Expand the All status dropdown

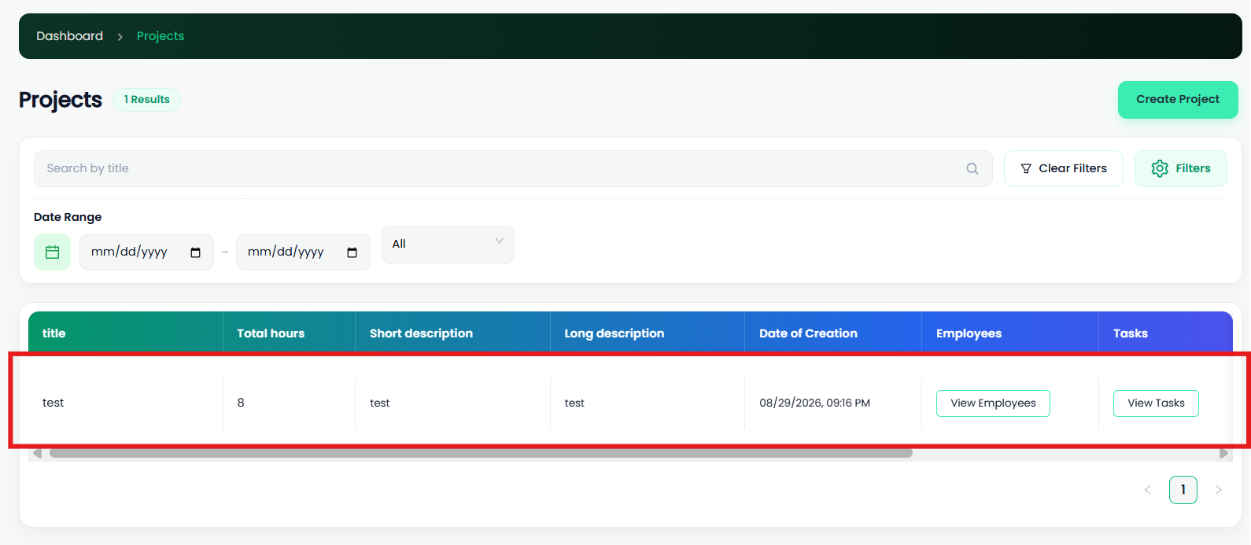click(448, 245)
